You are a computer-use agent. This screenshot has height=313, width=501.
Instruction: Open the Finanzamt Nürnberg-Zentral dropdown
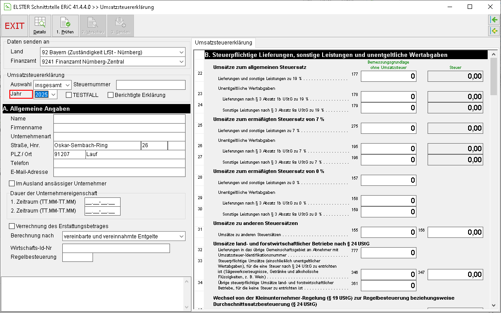click(113, 61)
